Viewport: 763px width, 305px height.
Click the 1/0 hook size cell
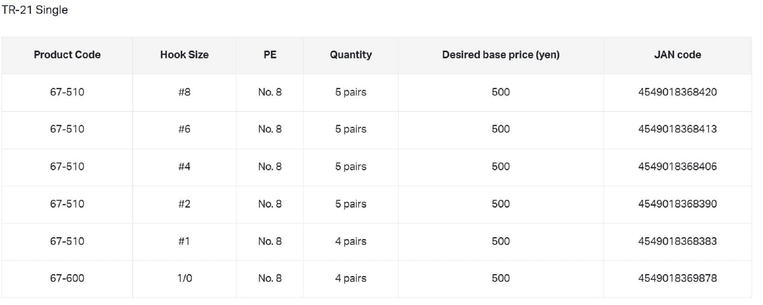click(184, 278)
